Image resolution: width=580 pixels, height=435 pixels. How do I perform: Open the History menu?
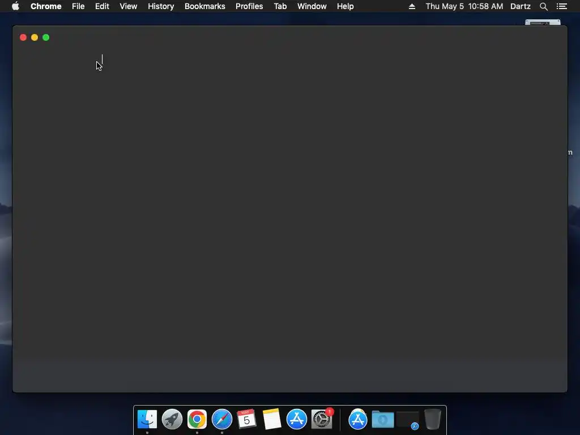[161, 6]
